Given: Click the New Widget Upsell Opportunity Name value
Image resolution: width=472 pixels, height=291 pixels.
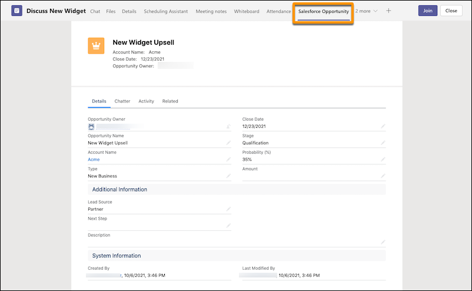Looking at the screenshot, I should 108,143.
